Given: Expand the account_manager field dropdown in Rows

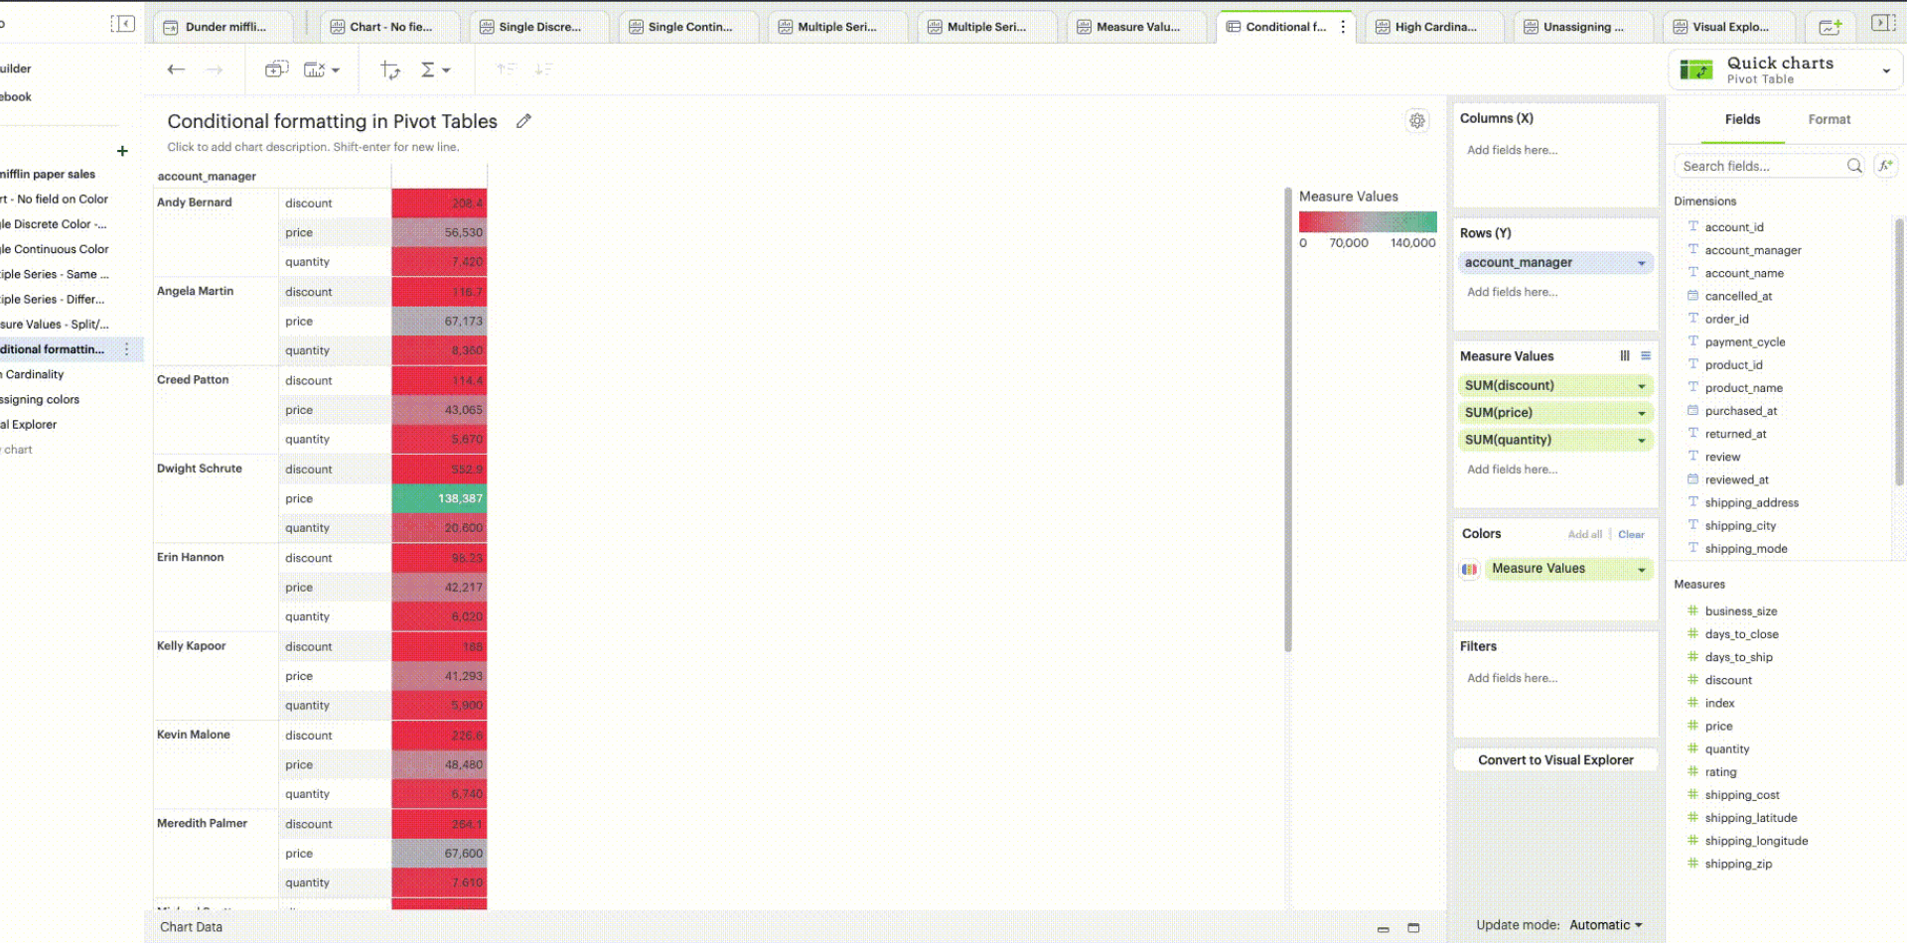Looking at the screenshot, I should point(1640,263).
